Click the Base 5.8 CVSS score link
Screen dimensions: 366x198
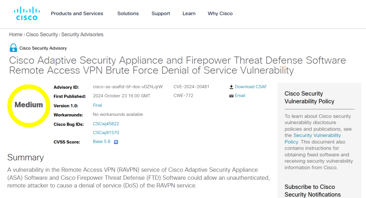pos(102,141)
